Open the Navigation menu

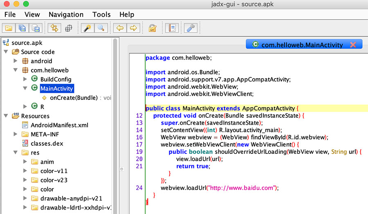tap(66, 15)
